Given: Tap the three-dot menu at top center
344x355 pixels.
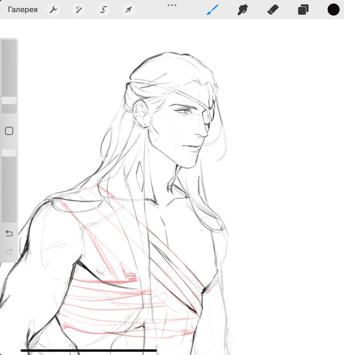Looking at the screenshot, I should tap(172, 5).
